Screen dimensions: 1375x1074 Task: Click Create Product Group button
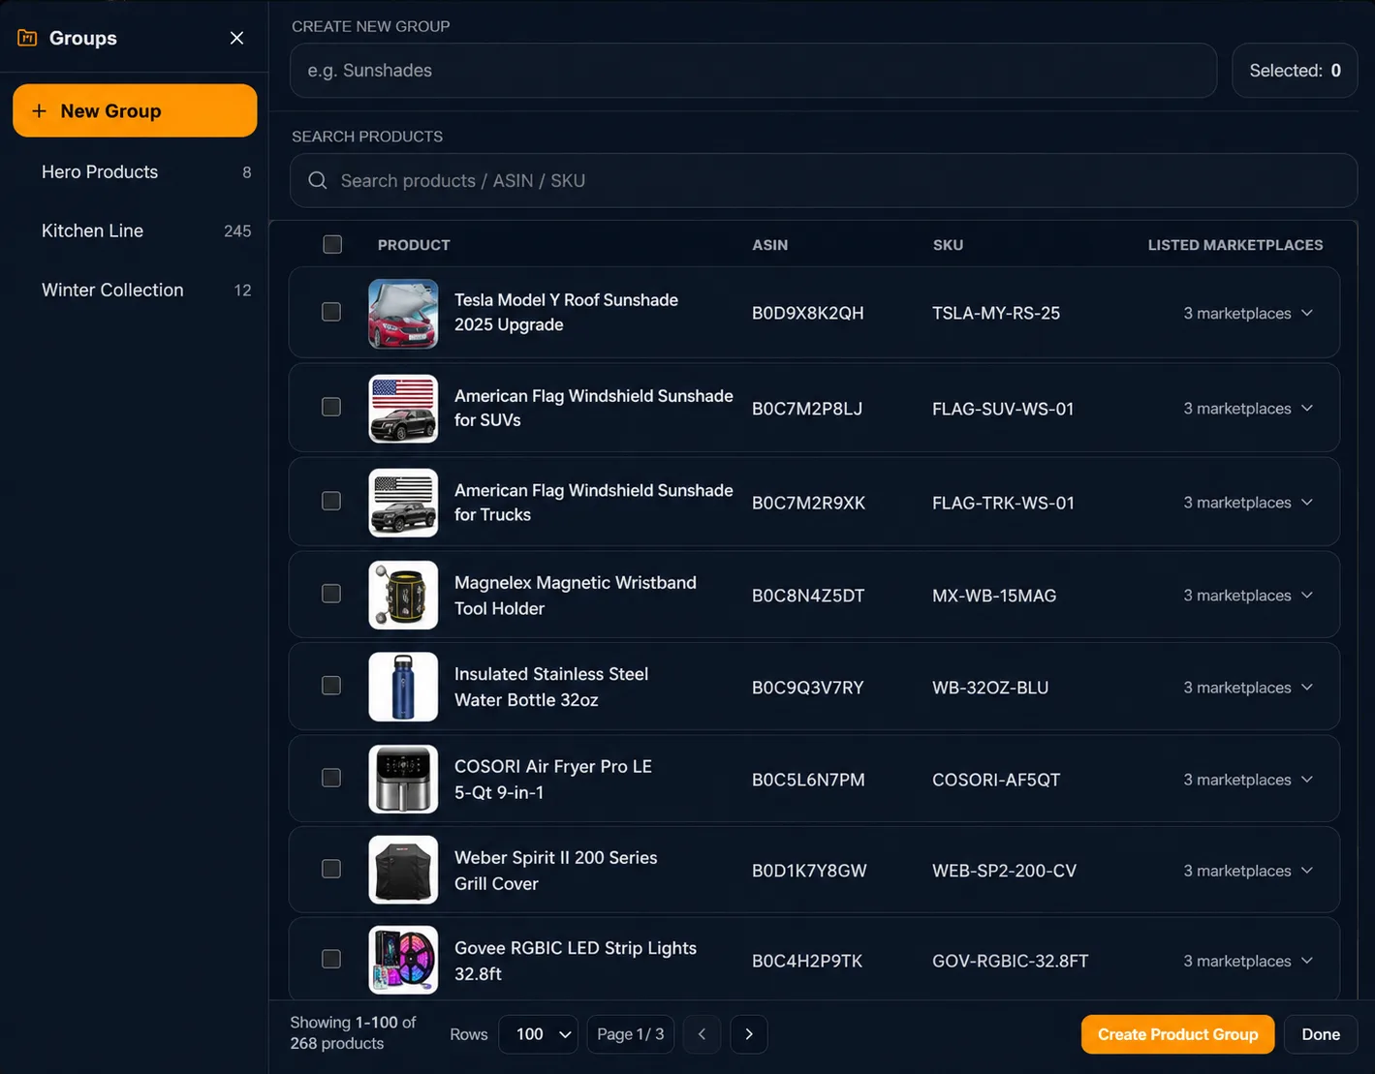coord(1177,1034)
